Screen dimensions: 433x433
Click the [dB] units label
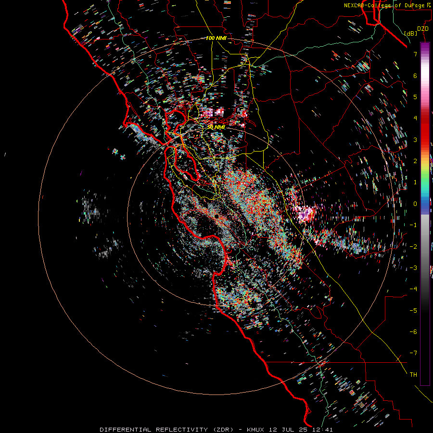(411, 34)
